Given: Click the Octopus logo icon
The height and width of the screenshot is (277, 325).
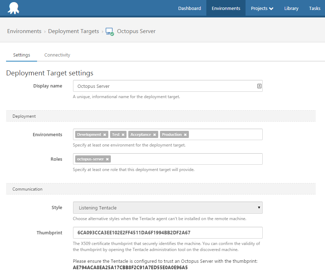Looking at the screenshot, I should pyautogui.click(x=14, y=8).
